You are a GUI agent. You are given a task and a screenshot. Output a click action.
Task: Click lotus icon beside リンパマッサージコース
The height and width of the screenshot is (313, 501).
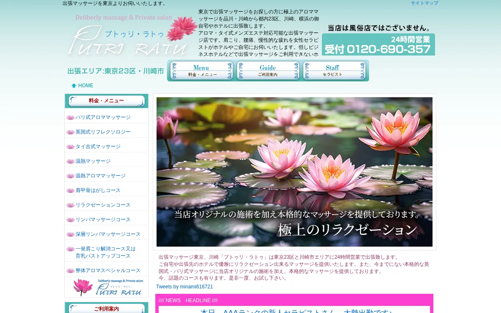70,220
